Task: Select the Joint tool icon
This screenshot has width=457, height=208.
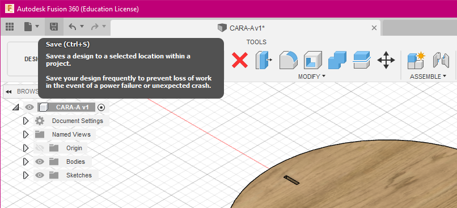Action: [x=441, y=60]
